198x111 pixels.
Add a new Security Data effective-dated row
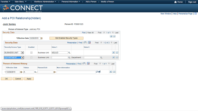111,36
